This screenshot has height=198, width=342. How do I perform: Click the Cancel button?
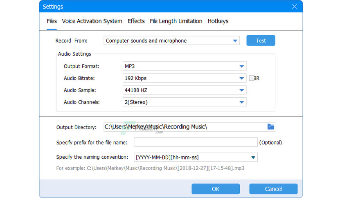pos(273,189)
